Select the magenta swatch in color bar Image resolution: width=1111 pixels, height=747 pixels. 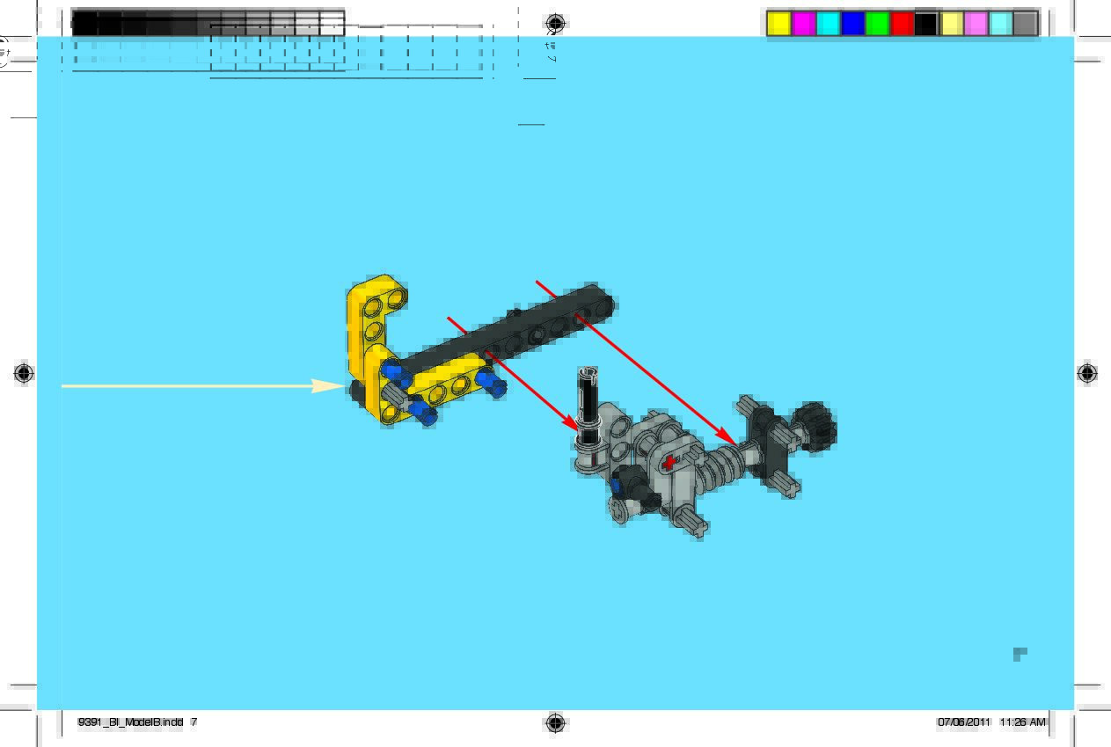(x=803, y=24)
